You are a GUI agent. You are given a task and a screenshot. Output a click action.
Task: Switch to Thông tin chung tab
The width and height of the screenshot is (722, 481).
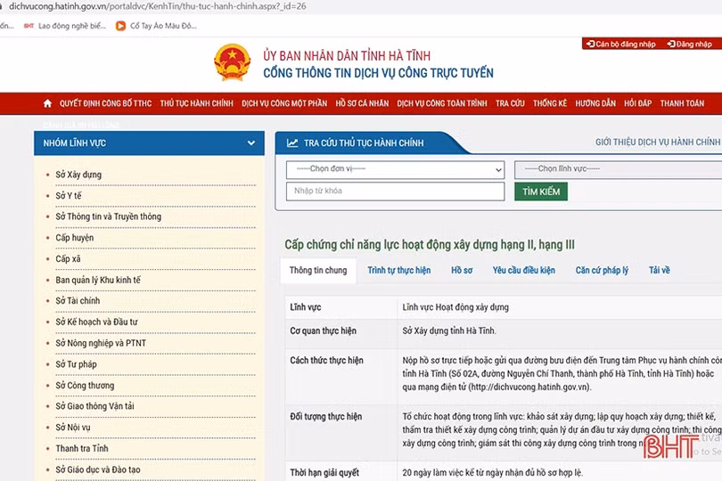318,271
